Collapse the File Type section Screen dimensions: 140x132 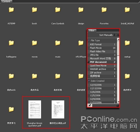tap(89, 40)
